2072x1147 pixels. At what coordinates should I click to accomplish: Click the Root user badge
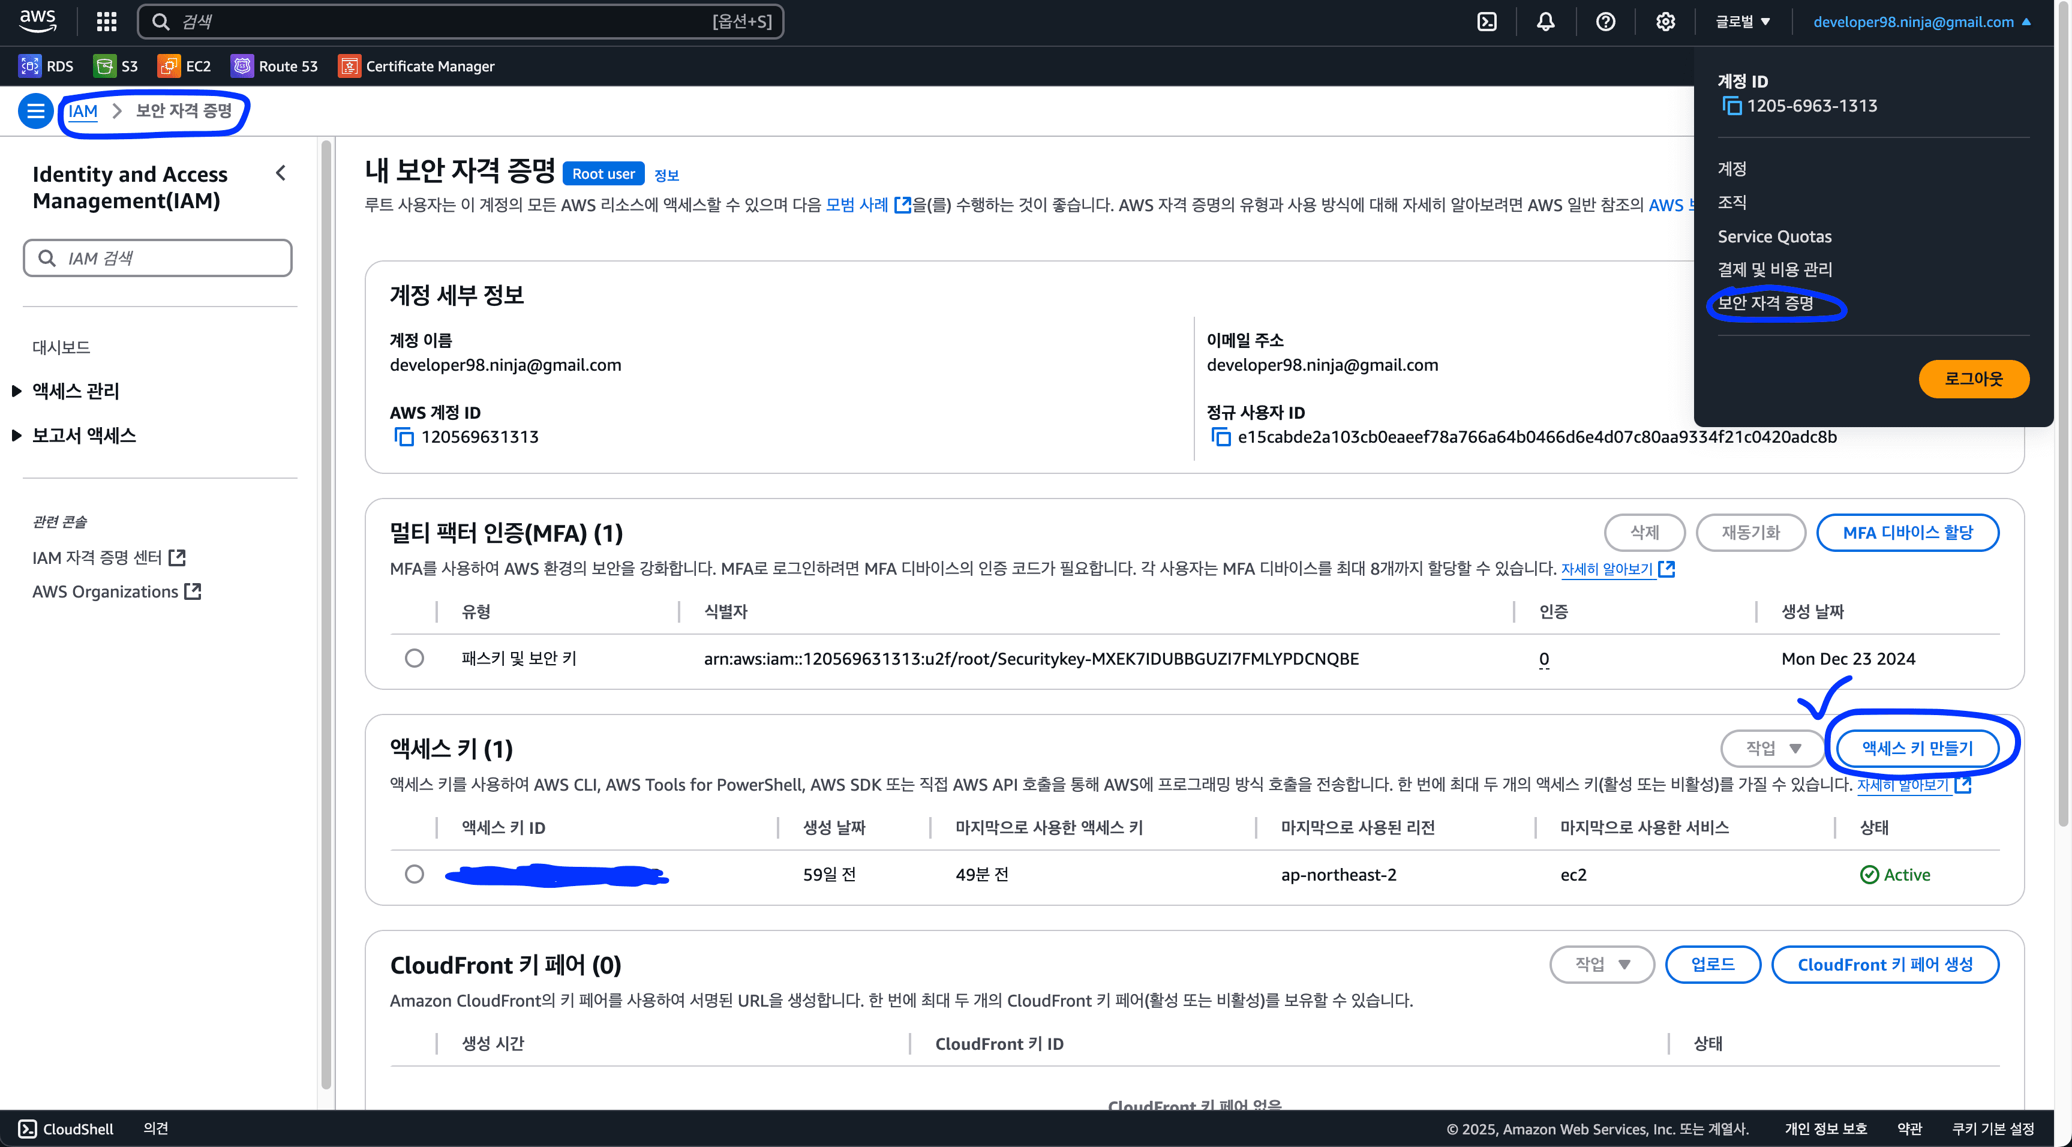(603, 173)
